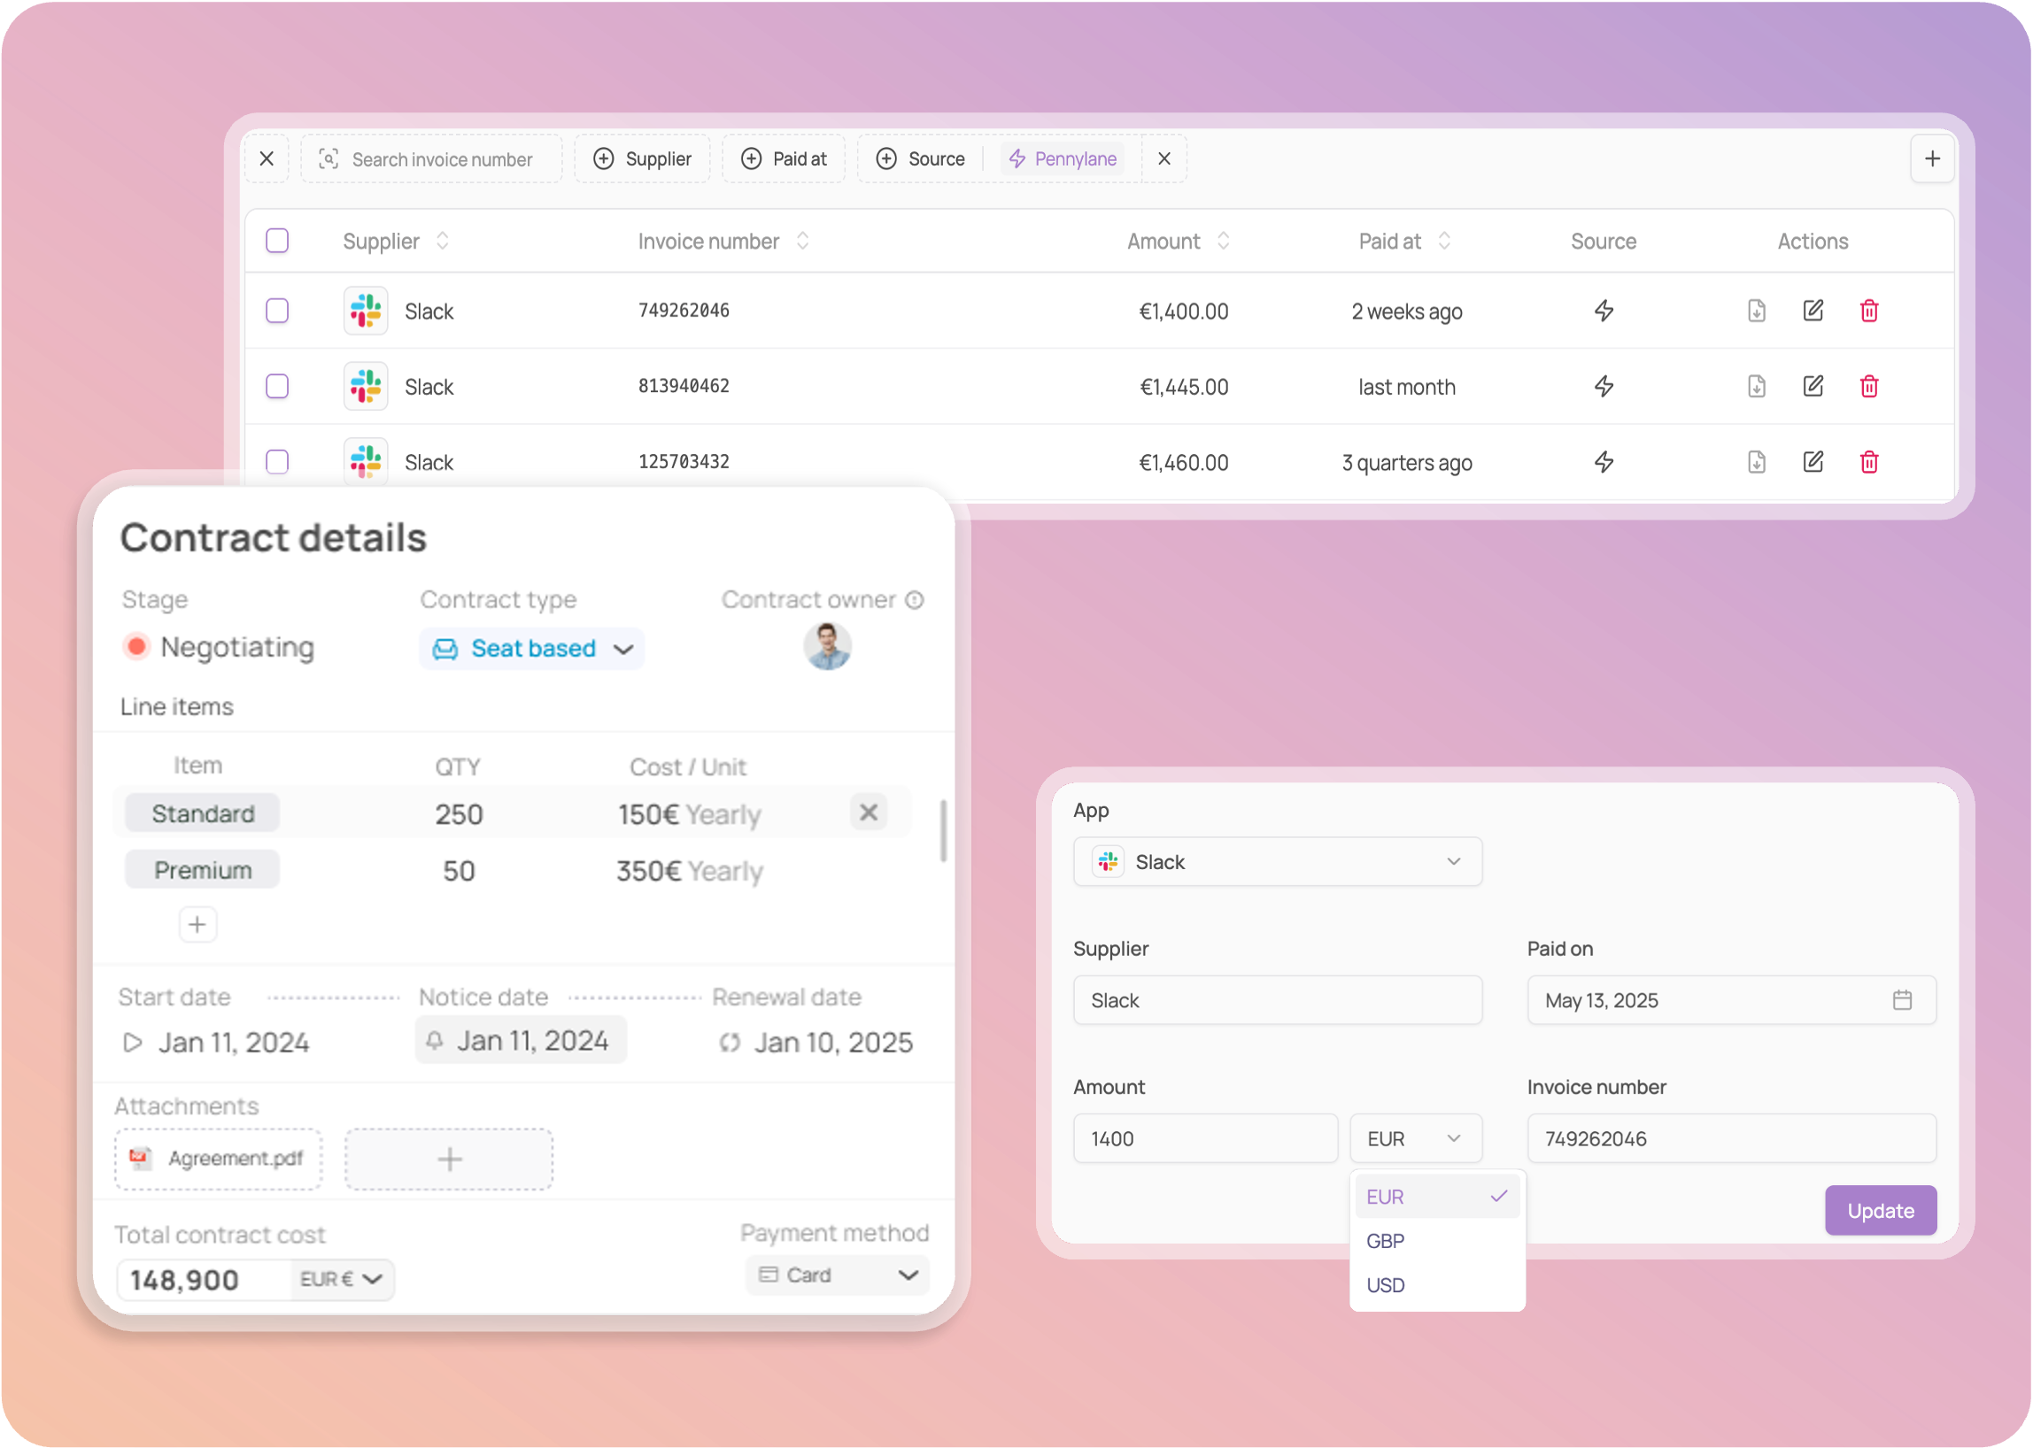Add a Supplier filter

(642, 158)
